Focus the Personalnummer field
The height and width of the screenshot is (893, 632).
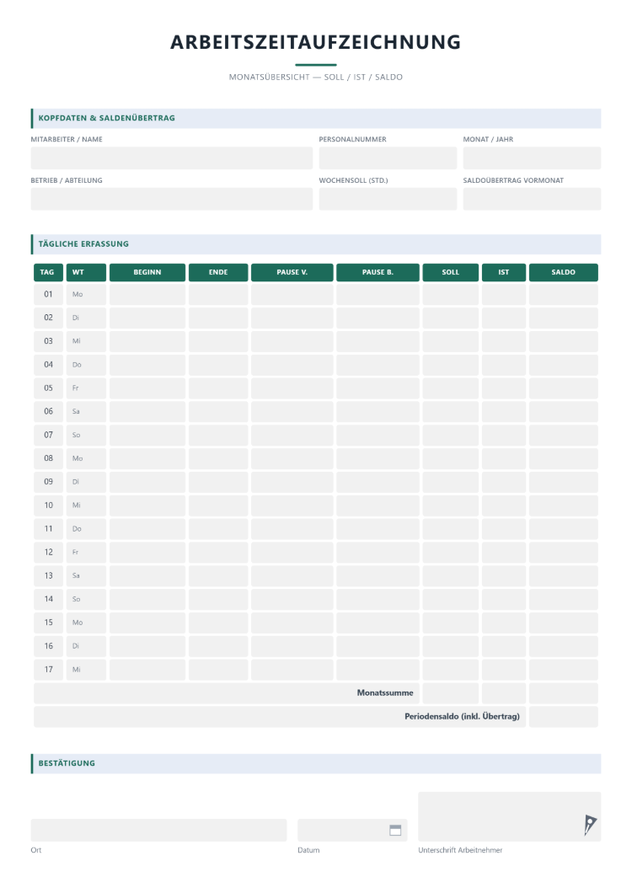pyautogui.click(x=388, y=158)
